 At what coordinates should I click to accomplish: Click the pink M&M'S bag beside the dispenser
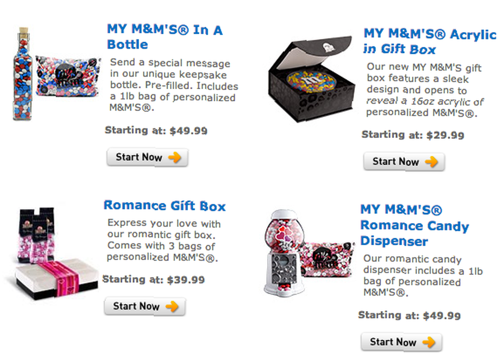click(327, 259)
